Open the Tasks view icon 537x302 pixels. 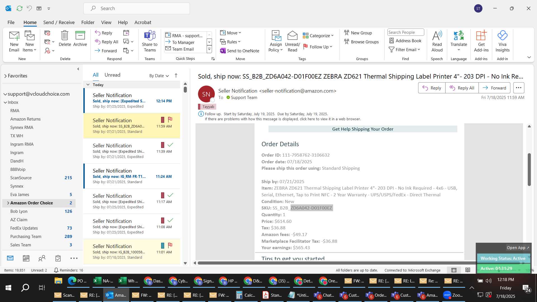click(x=58, y=258)
